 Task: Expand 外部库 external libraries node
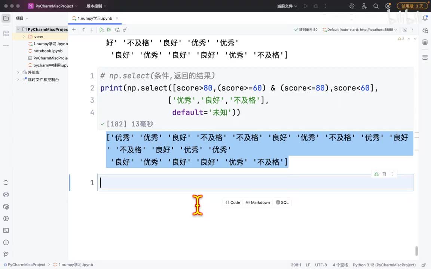[x=18, y=72]
